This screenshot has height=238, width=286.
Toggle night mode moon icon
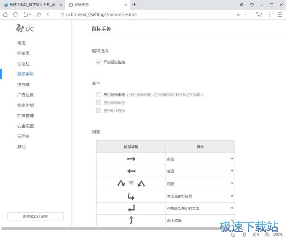tap(233, 235)
